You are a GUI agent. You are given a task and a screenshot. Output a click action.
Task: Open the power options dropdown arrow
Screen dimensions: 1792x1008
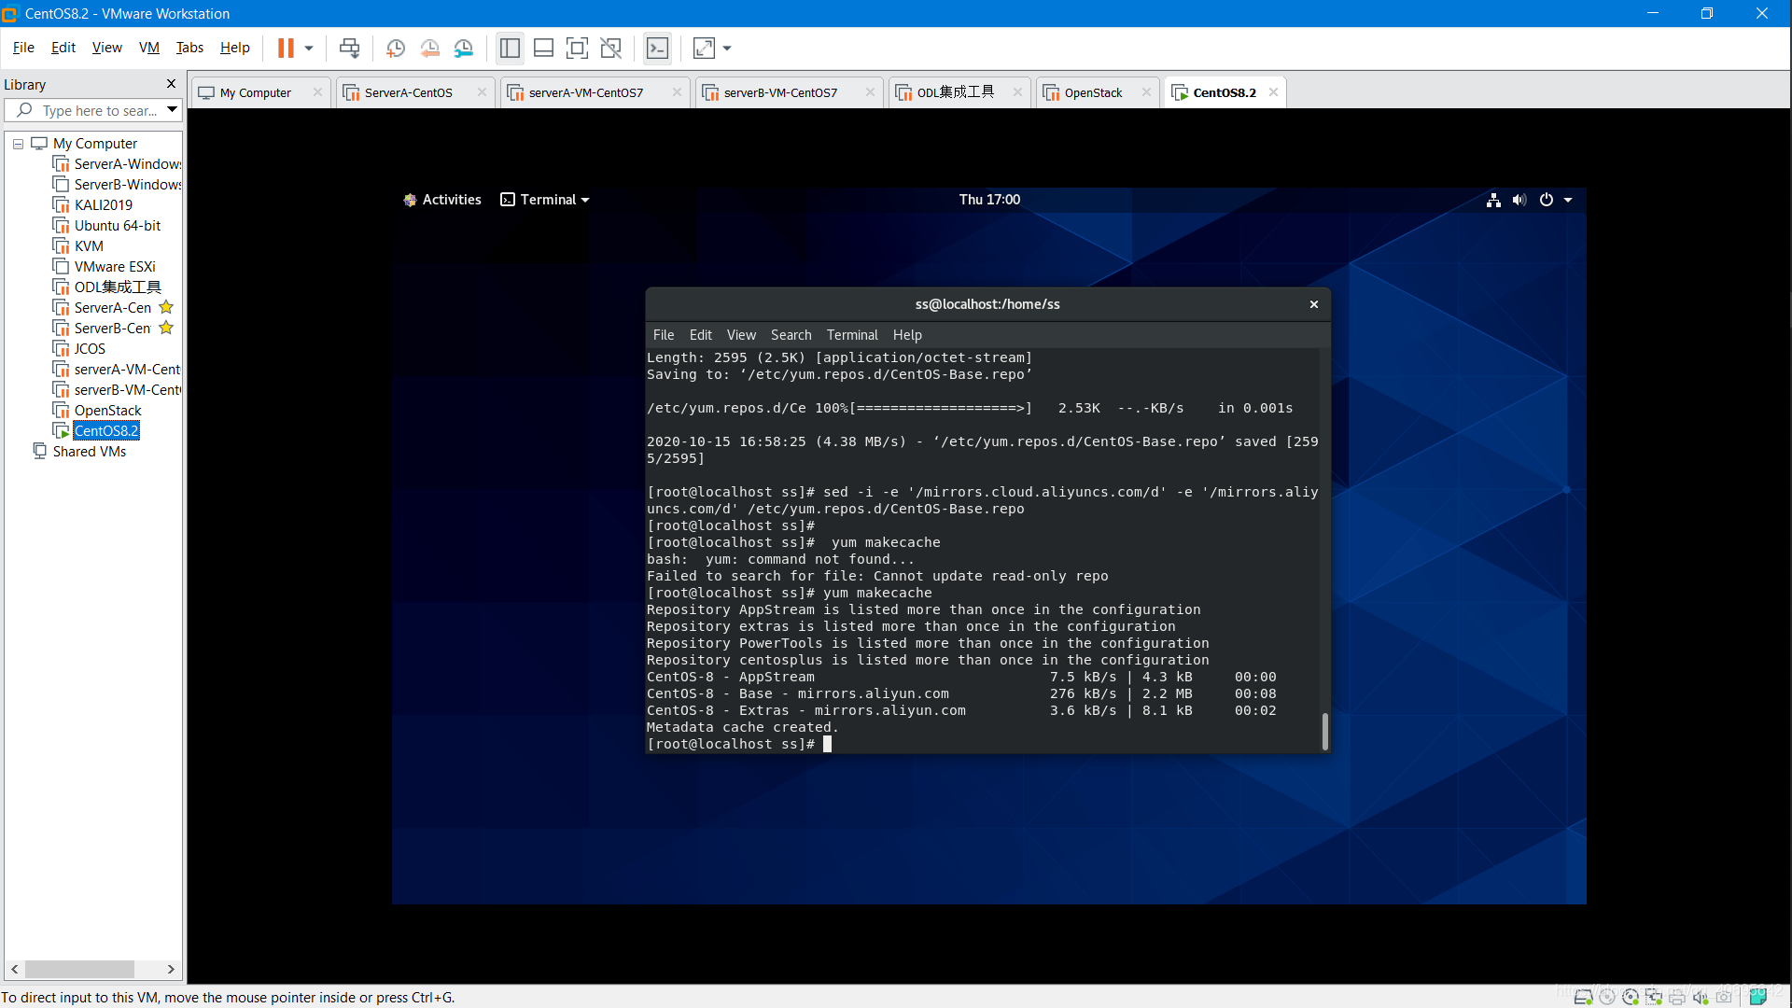(309, 49)
